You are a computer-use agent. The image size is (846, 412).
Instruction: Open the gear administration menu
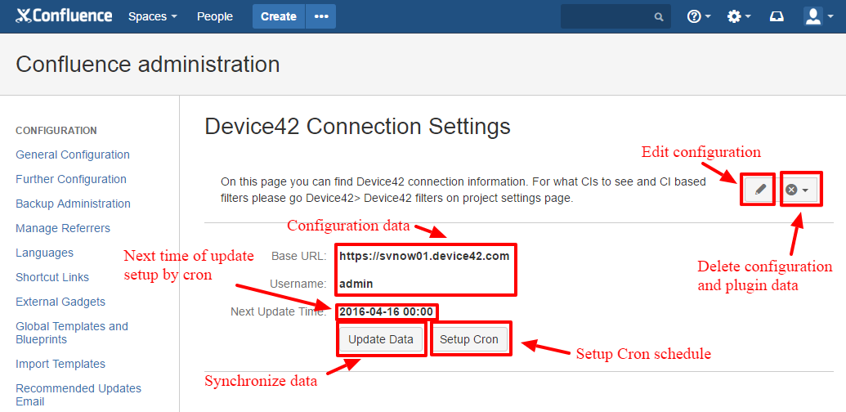click(x=739, y=16)
